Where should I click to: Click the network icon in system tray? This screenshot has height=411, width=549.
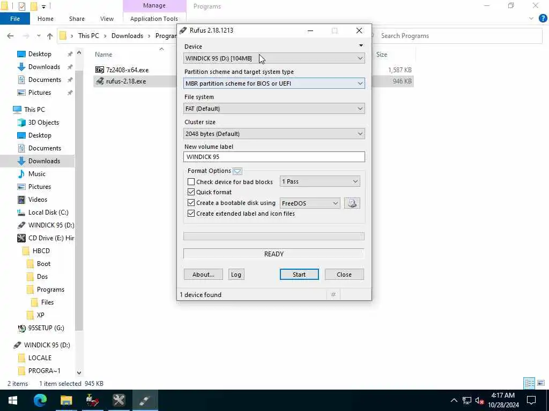click(x=466, y=400)
